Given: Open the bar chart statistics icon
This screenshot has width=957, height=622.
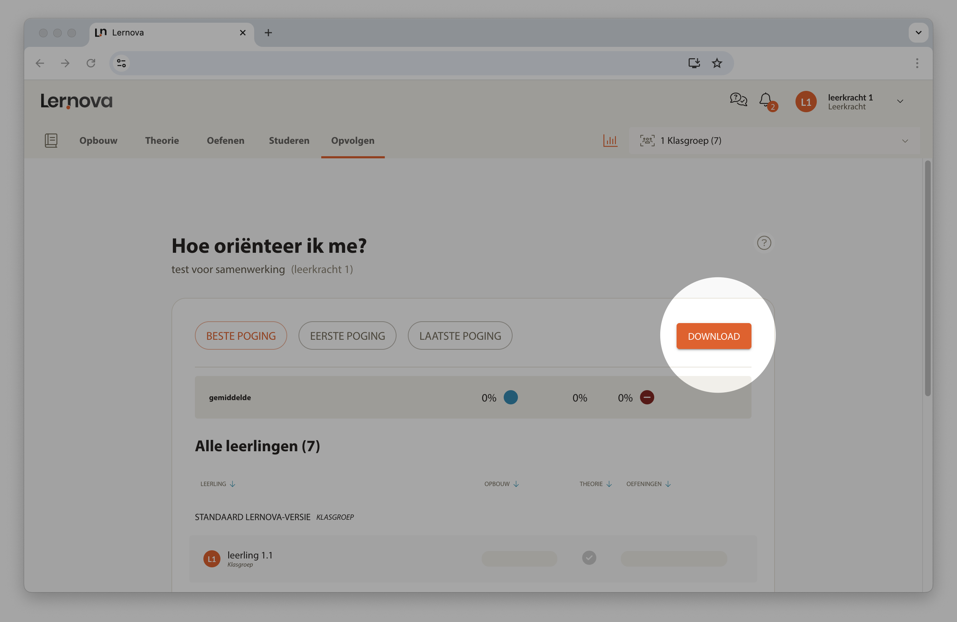Looking at the screenshot, I should (610, 140).
